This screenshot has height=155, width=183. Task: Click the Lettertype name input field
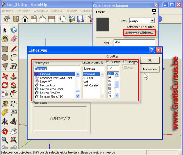(57, 69)
